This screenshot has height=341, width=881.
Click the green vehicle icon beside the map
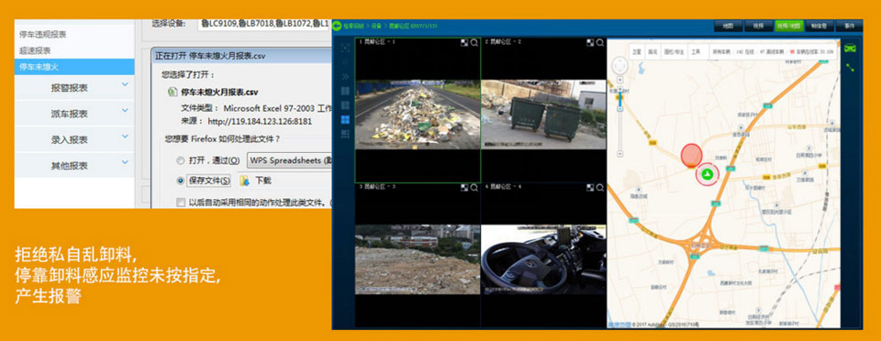click(x=850, y=49)
